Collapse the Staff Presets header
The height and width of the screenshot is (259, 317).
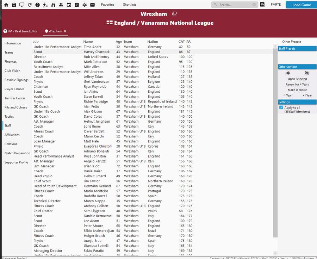pyautogui.click(x=297, y=49)
